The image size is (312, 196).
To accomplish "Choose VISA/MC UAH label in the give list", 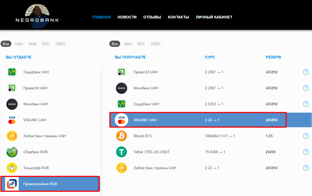I will 35,120.
